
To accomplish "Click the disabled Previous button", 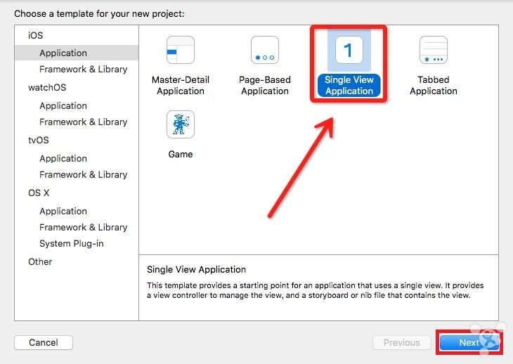I will pos(401,343).
